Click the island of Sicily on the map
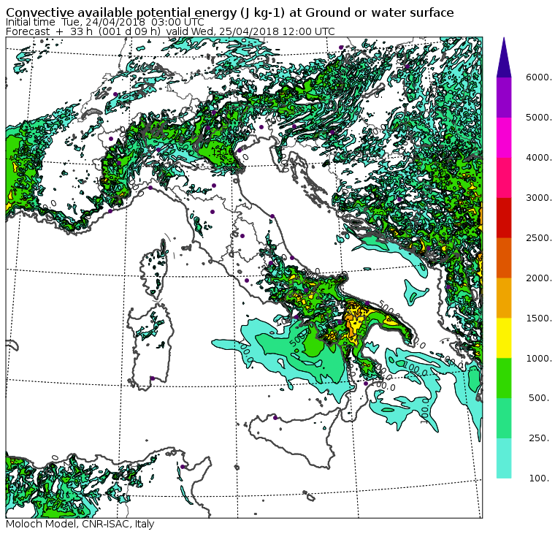Viewport: 555px width, 534px height. click(294, 439)
